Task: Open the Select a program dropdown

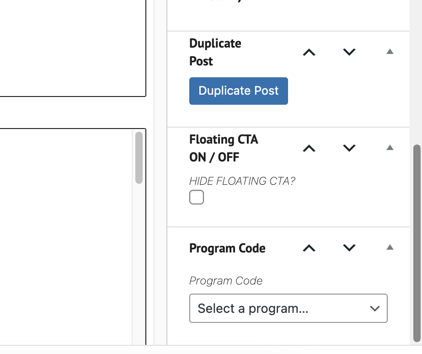Action: [x=288, y=308]
